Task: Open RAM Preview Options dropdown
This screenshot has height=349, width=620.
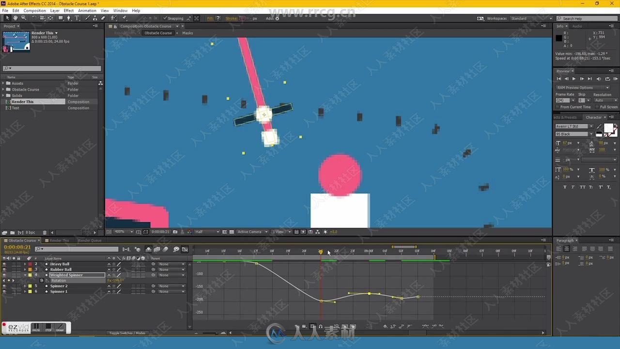Action: coord(583,88)
